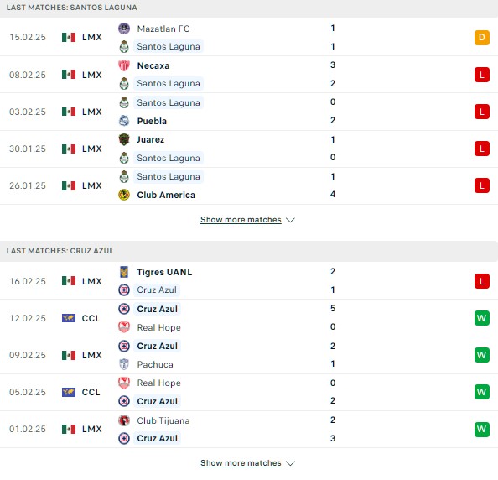The height and width of the screenshot is (480, 498).
Task: Click the Club America team crest icon
Action: [x=124, y=195]
